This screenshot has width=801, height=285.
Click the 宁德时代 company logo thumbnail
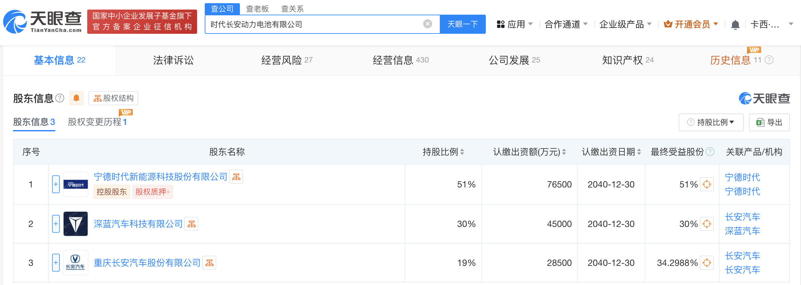(x=76, y=184)
